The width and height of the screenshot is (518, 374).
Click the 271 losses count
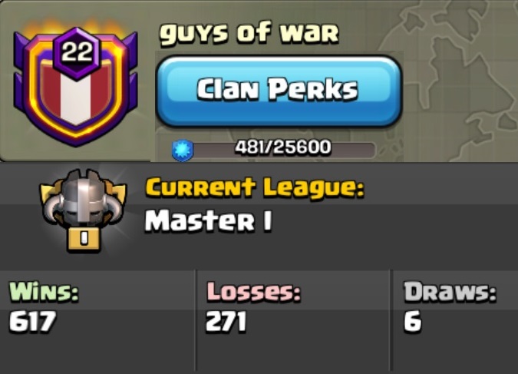[x=226, y=321]
